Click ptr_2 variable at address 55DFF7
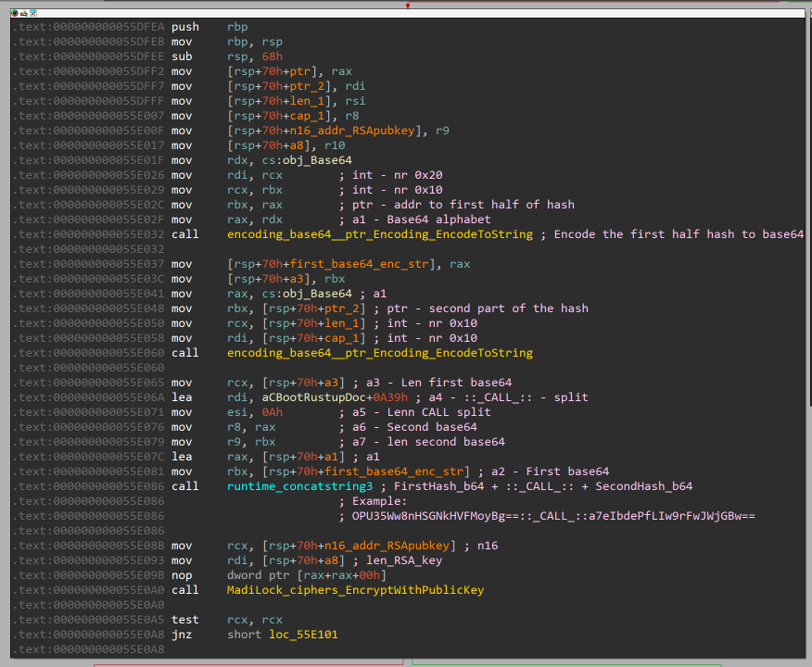Screen dimensions: 812x667 coord(307,86)
